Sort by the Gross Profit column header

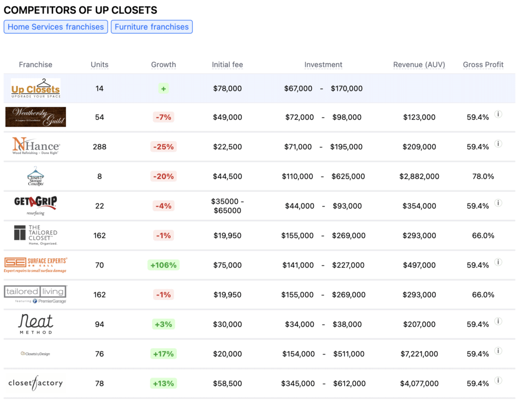click(483, 64)
